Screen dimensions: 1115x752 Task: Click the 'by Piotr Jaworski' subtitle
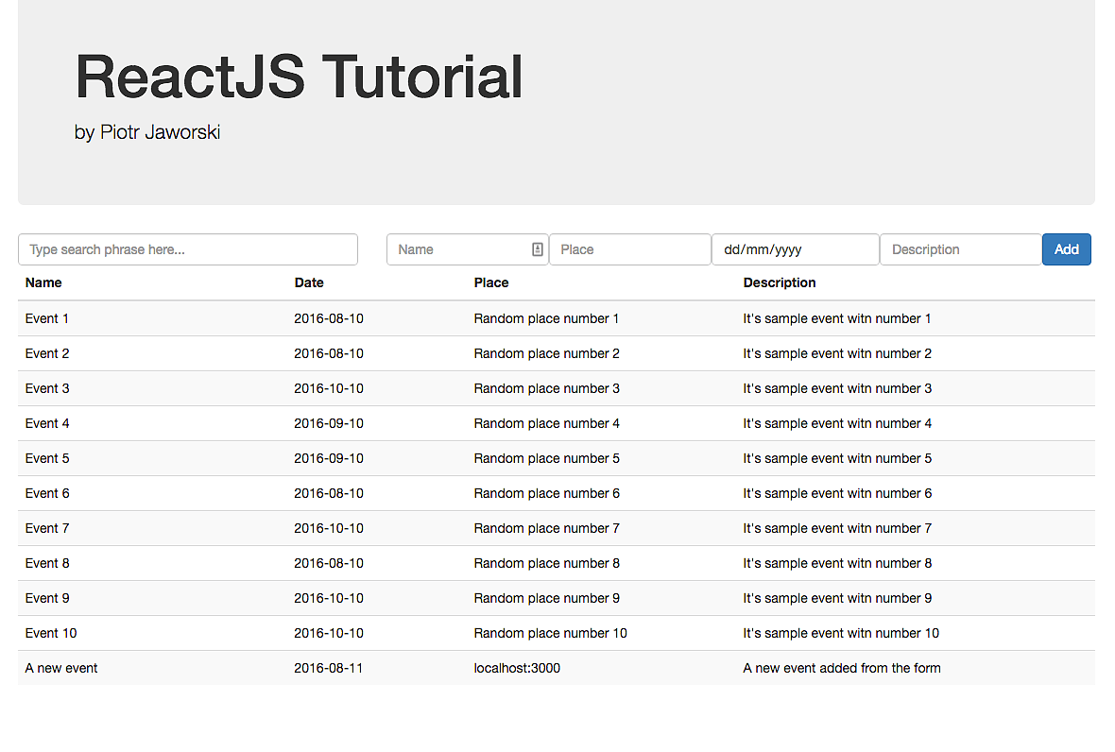click(147, 132)
